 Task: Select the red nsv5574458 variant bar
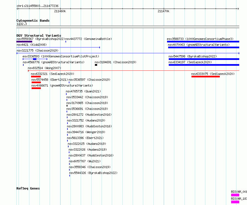click(36, 82)
